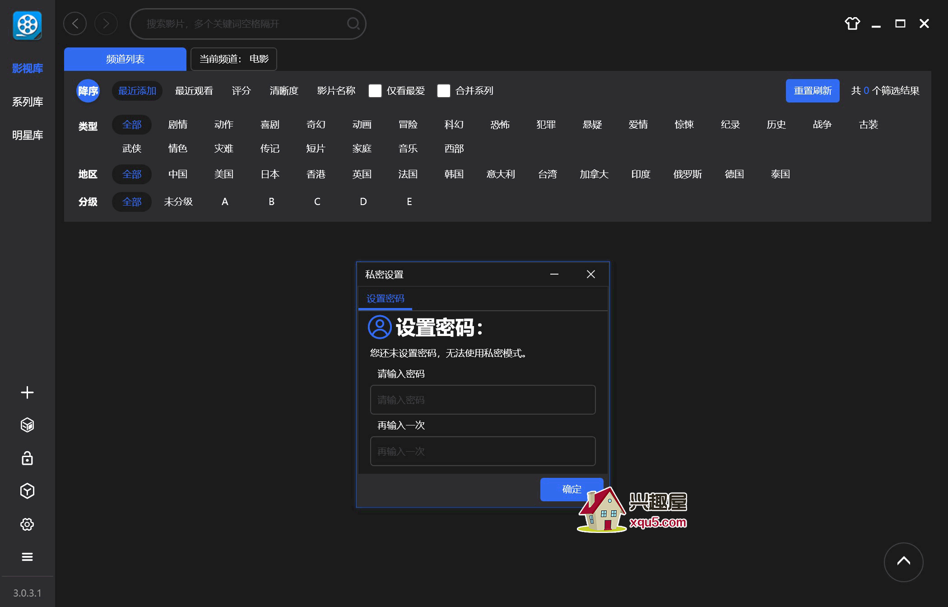Screen dimensions: 948x607
Task: Open the settings gear icon in sidebar
Action: pyautogui.click(x=27, y=524)
